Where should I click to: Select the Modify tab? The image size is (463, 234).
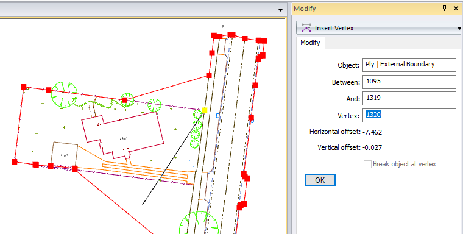tap(310, 43)
